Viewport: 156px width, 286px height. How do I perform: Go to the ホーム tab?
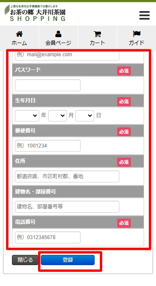(x=19, y=38)
